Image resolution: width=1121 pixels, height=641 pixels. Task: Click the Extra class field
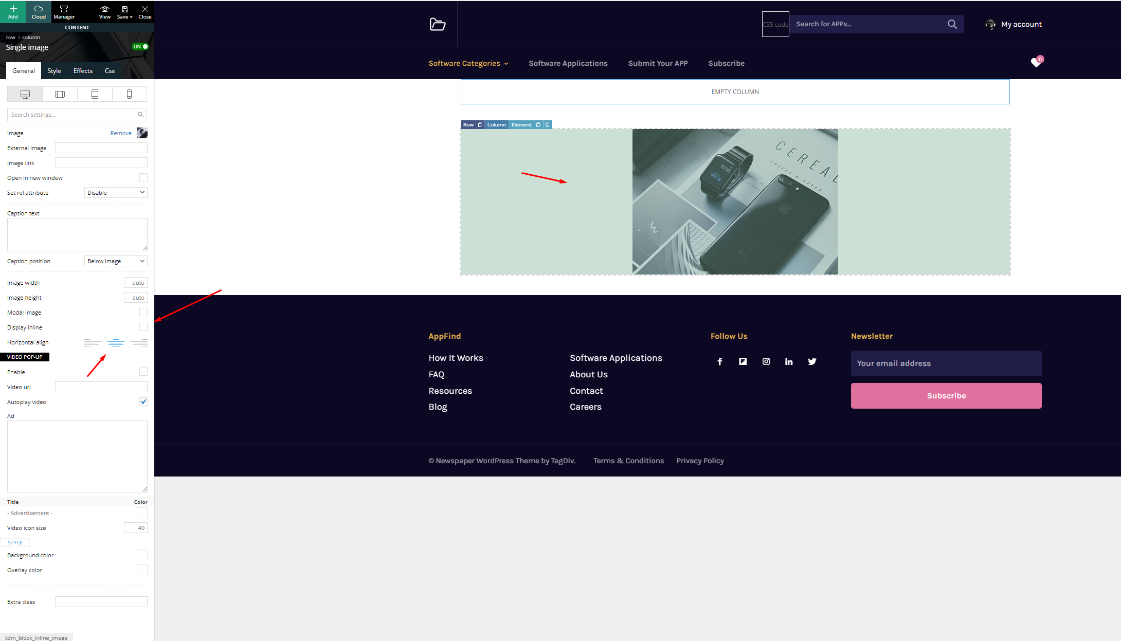pos(101,602)
